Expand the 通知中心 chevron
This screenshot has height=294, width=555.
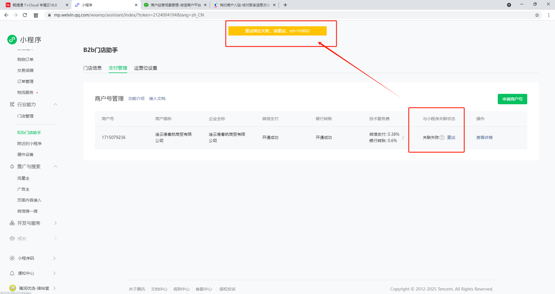[x=54, y=273]
